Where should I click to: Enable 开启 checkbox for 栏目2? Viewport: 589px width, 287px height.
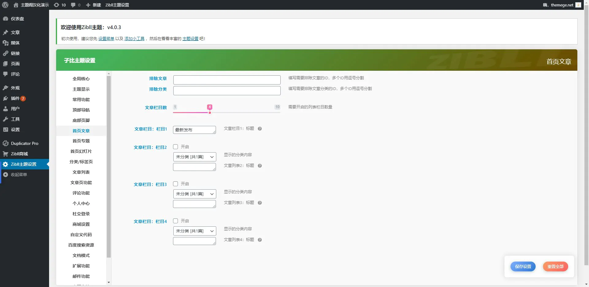click(175, 147)
